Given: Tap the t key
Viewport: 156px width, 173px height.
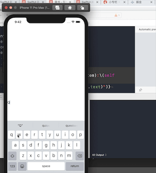Looking at the screenshot, I should click(x=42, y=135).
